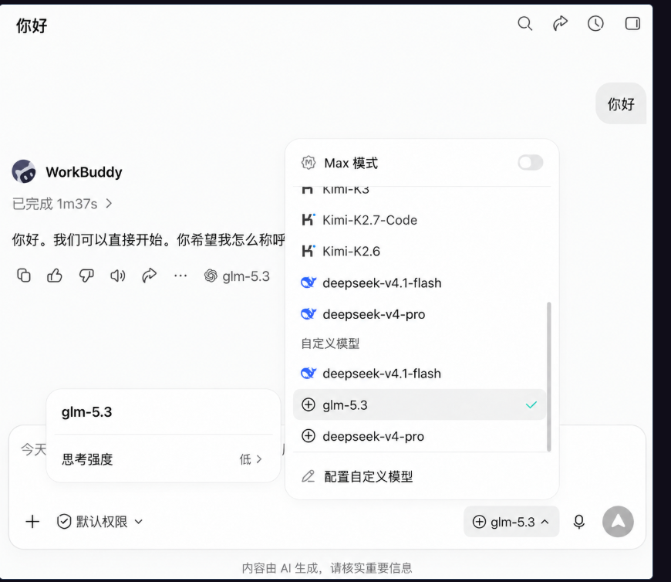Click the pencil icon beside 配置自定义模型
This screenshot has height=582, width=671.
(x=308, y=476)
